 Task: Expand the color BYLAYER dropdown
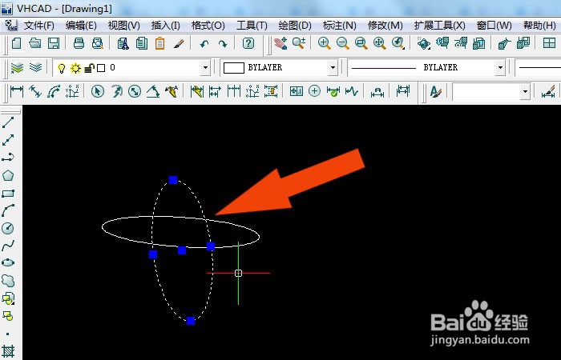click(333, 67)
